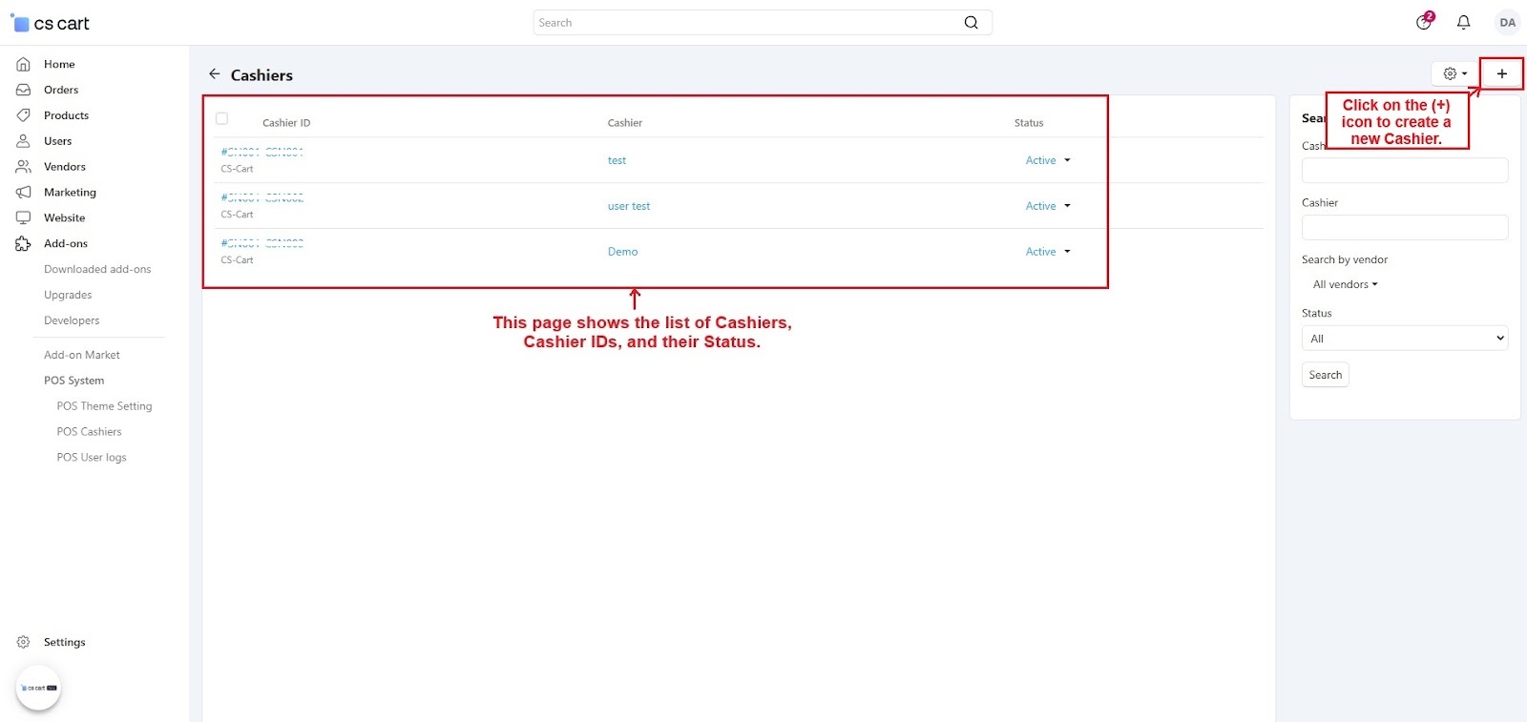Open the user test cashier link

point(628,206)
